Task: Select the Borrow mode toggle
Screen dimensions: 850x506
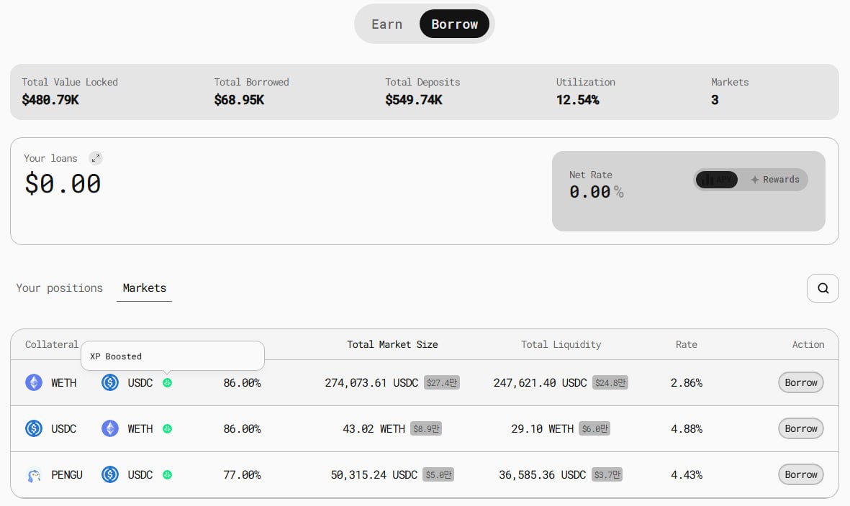Action: [x=454, y=24]
